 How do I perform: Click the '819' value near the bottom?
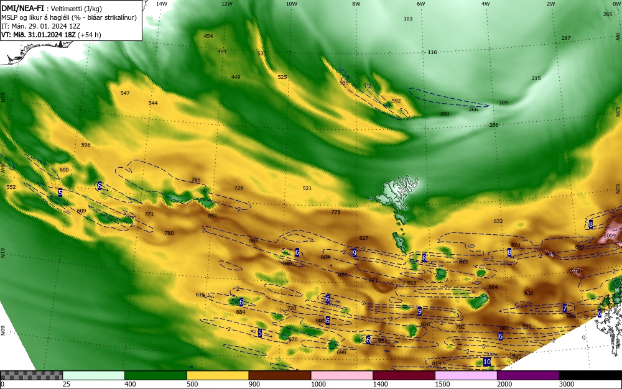pyautogui.click(x=437, y=364)
